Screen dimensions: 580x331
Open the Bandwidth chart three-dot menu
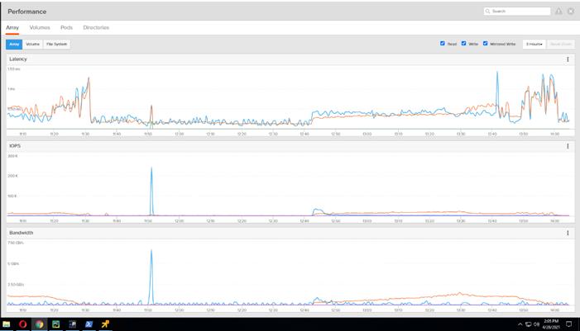coord(568,233)
